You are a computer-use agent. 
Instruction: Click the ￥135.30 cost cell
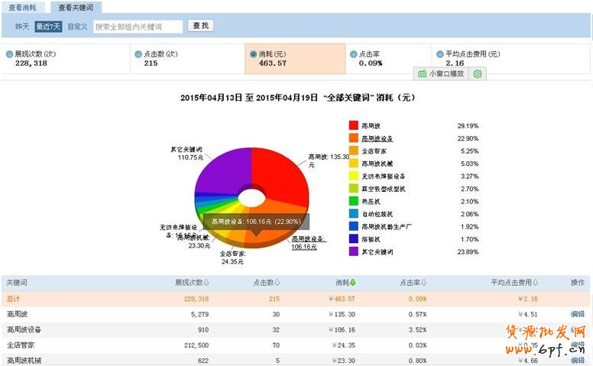click(x=342, y=314)
